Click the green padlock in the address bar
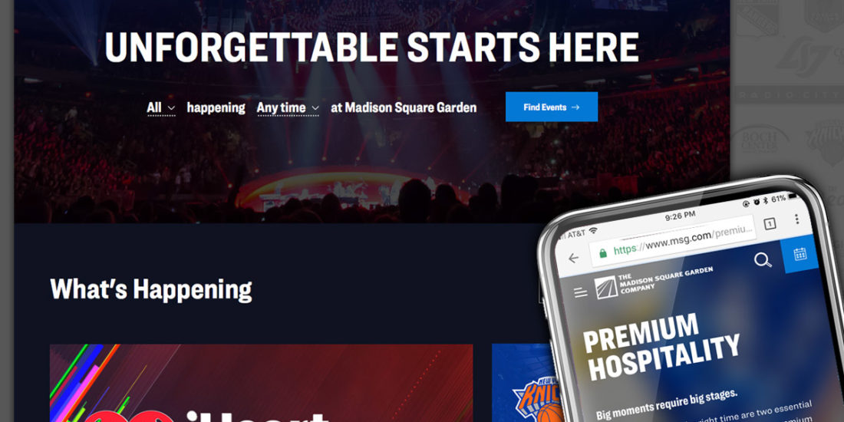The width and height of the screenshot is (844, 422). point(603,252)
